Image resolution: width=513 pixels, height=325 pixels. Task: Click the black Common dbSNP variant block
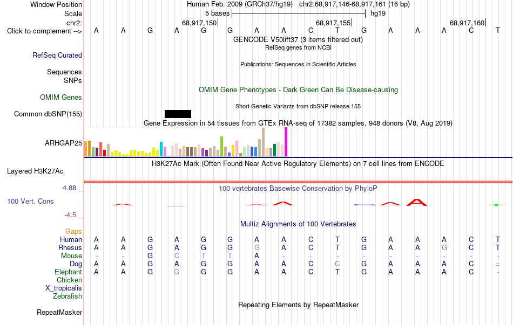coord(178,114)
